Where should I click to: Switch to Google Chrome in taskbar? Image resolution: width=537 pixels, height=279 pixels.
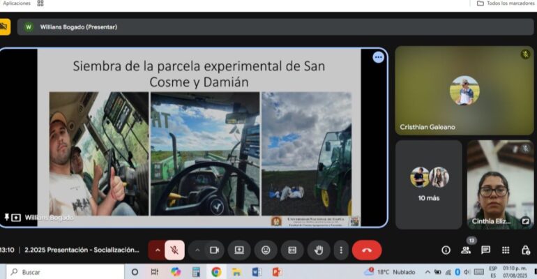(x=216, y=272)
